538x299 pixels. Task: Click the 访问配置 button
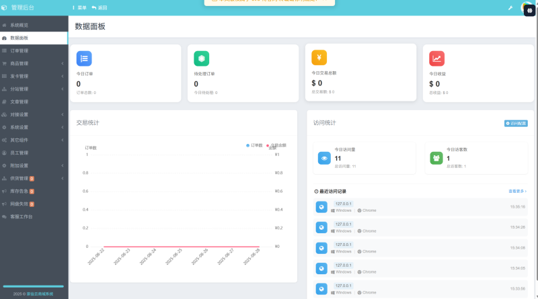(516, 124)
